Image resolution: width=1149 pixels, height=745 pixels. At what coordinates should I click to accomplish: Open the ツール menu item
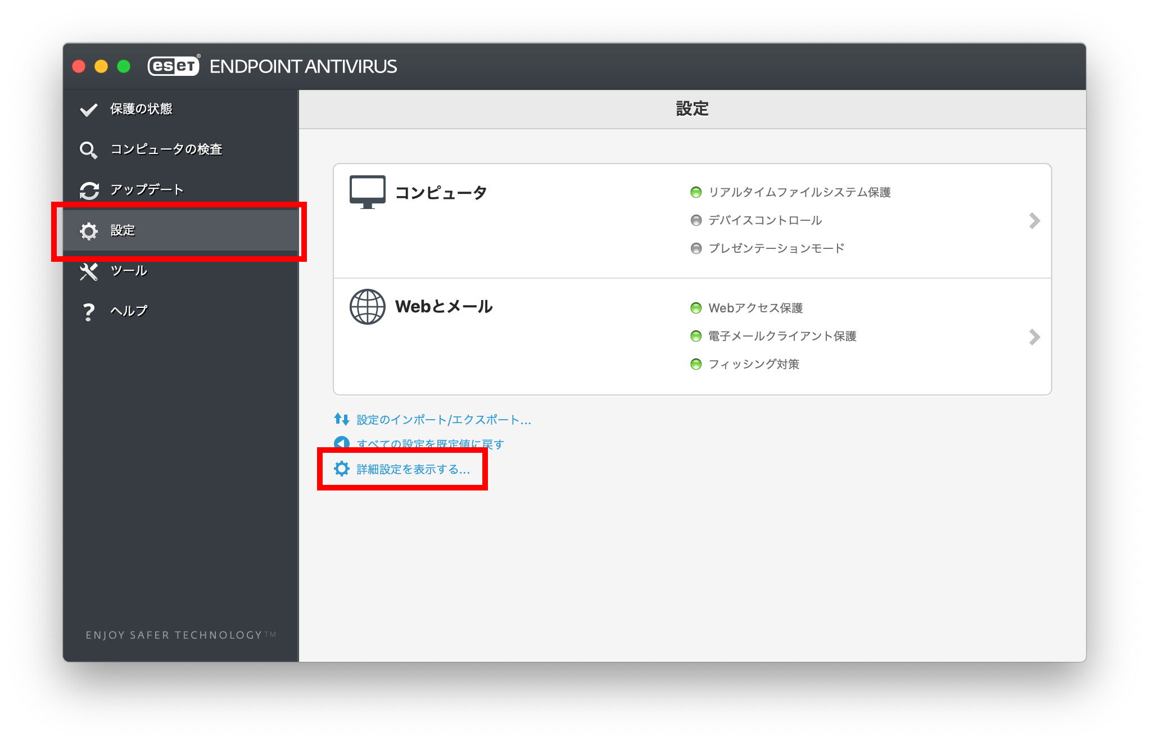(180, 271)
